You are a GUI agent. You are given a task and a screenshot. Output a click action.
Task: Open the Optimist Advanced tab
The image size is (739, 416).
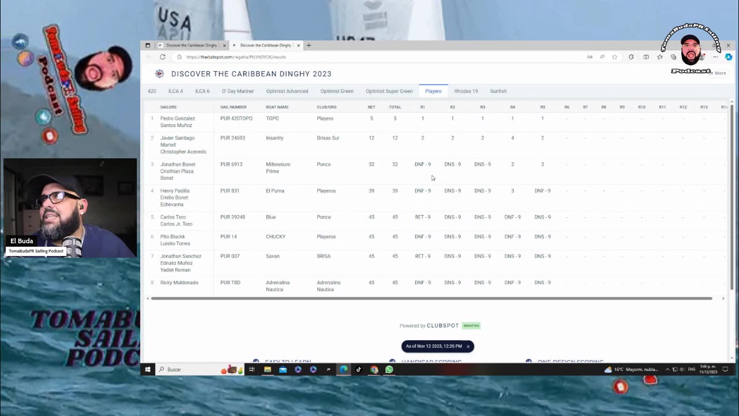[287, 91]
